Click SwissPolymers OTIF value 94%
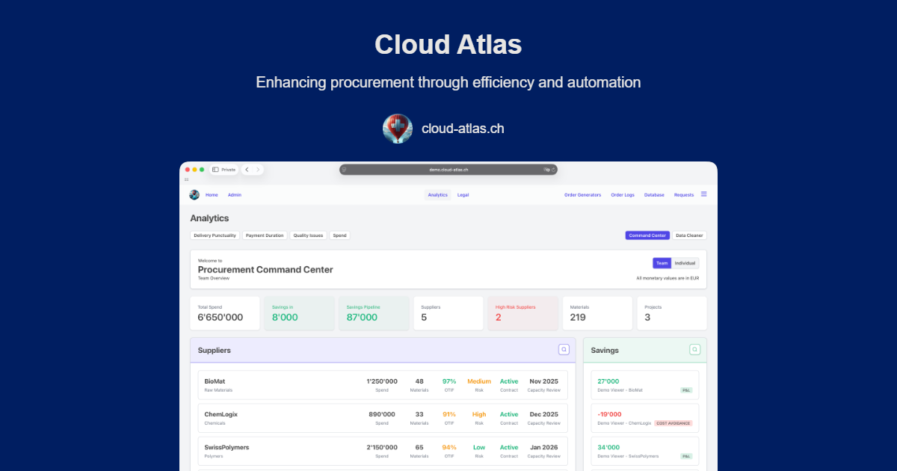Viewport: 897px width, 471px height. click(x=449, y=447)
